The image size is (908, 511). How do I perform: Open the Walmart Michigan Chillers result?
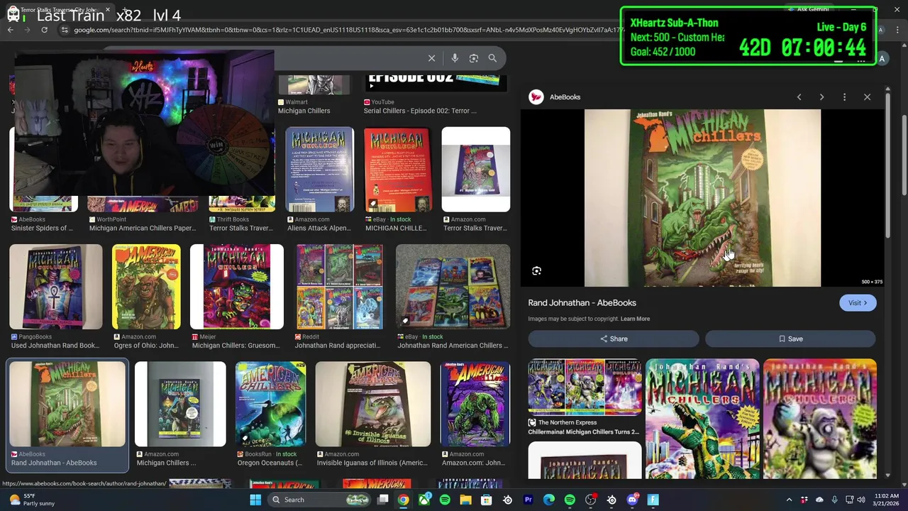tap(314, 96)
